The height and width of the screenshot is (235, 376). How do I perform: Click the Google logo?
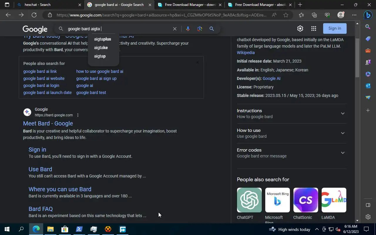35,29
